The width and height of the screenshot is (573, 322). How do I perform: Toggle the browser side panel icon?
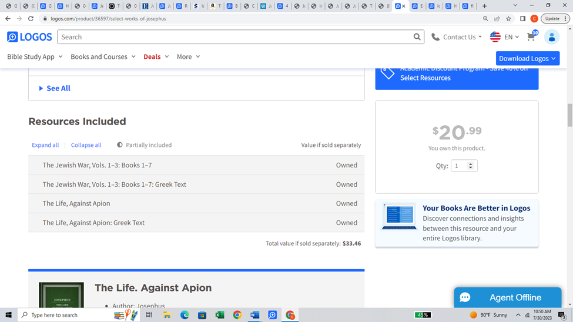coord(522,19)
